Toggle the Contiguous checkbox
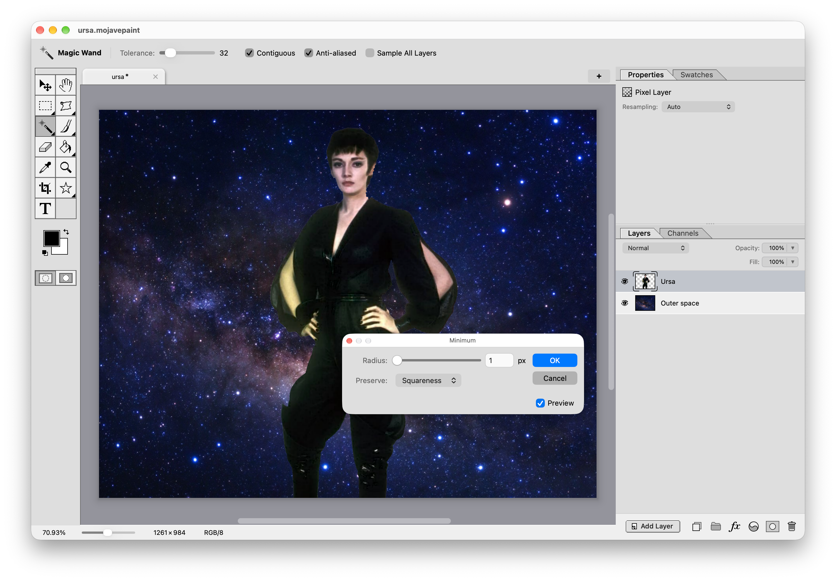Image resolution: width=836 pixels, height=581 pixels. click(x=249, y=53)
